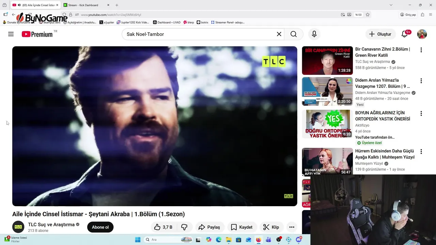Viewport: 436px width, 245px height.
Task: Open browser extensions puzzle icon
Action: pos(422,15)
